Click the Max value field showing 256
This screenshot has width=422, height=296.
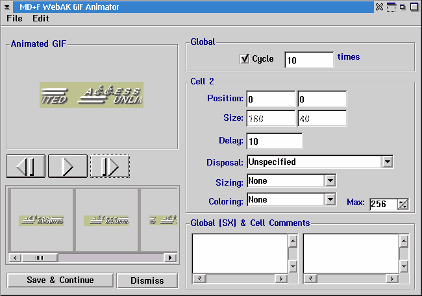point(384,204)
